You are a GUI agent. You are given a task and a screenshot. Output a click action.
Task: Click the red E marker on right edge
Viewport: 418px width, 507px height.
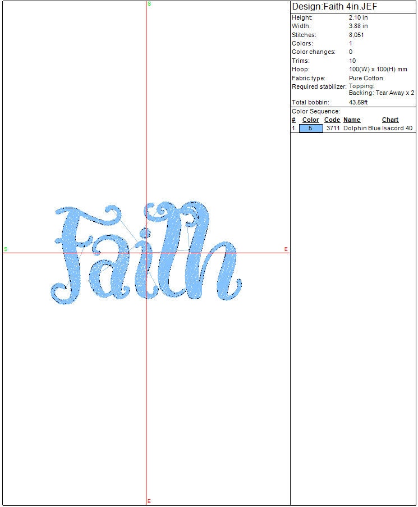pyautogui.click(x=286, y=249)
